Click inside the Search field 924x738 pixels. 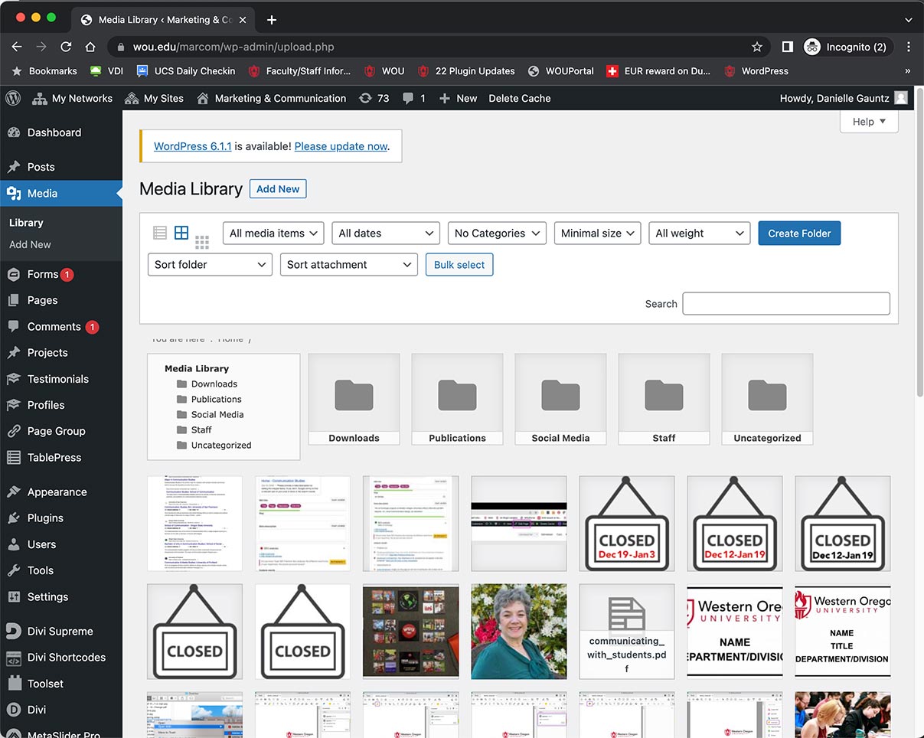point(785,303)
